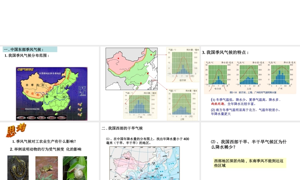Click the frog photo
The image size is (300, 180).
pyautogui.click(x=46, y=168)
